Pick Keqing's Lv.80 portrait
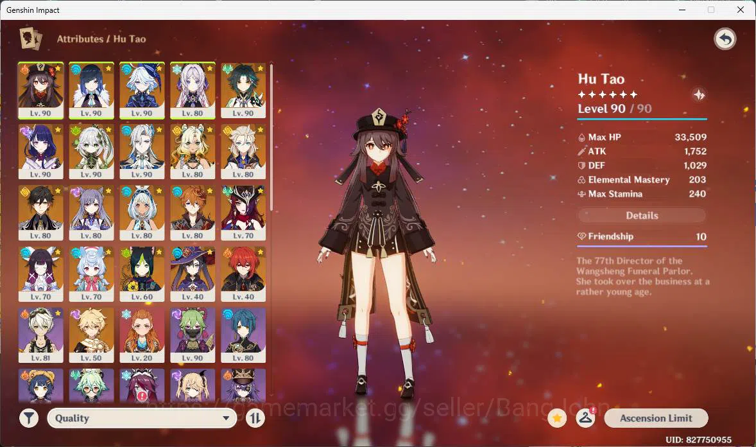Image resolution: width=756 pixels, height=447 pixels. [x=91, y=213]
